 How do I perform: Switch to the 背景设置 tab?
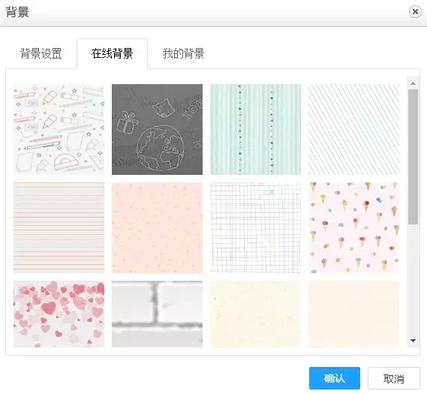click(x=41, y=53)
